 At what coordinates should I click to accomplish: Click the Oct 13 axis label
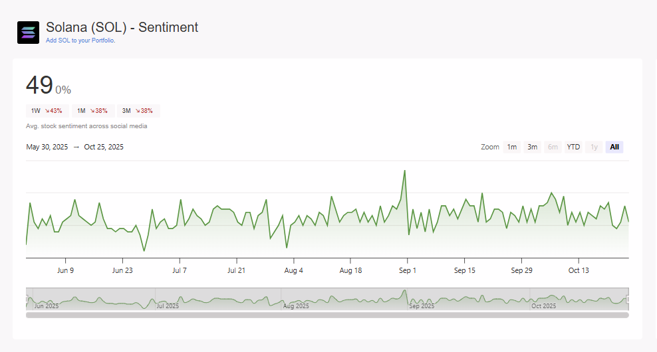[579, 270]
